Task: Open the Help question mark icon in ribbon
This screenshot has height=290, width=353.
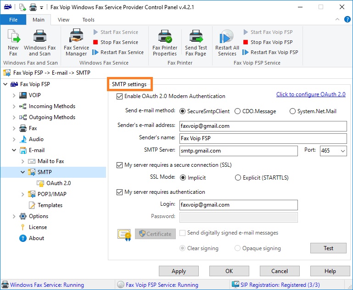Action: (x=347, y=19)
